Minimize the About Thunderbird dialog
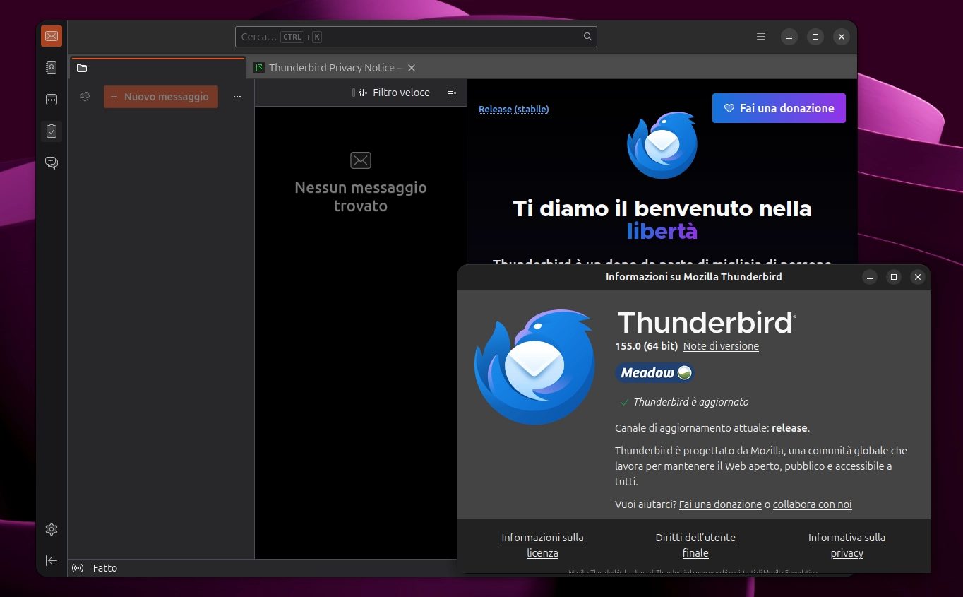 (870, 277)
